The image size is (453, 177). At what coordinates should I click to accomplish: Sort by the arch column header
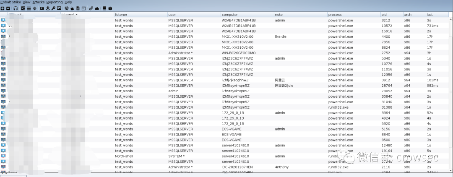click(x=414, y=14)
